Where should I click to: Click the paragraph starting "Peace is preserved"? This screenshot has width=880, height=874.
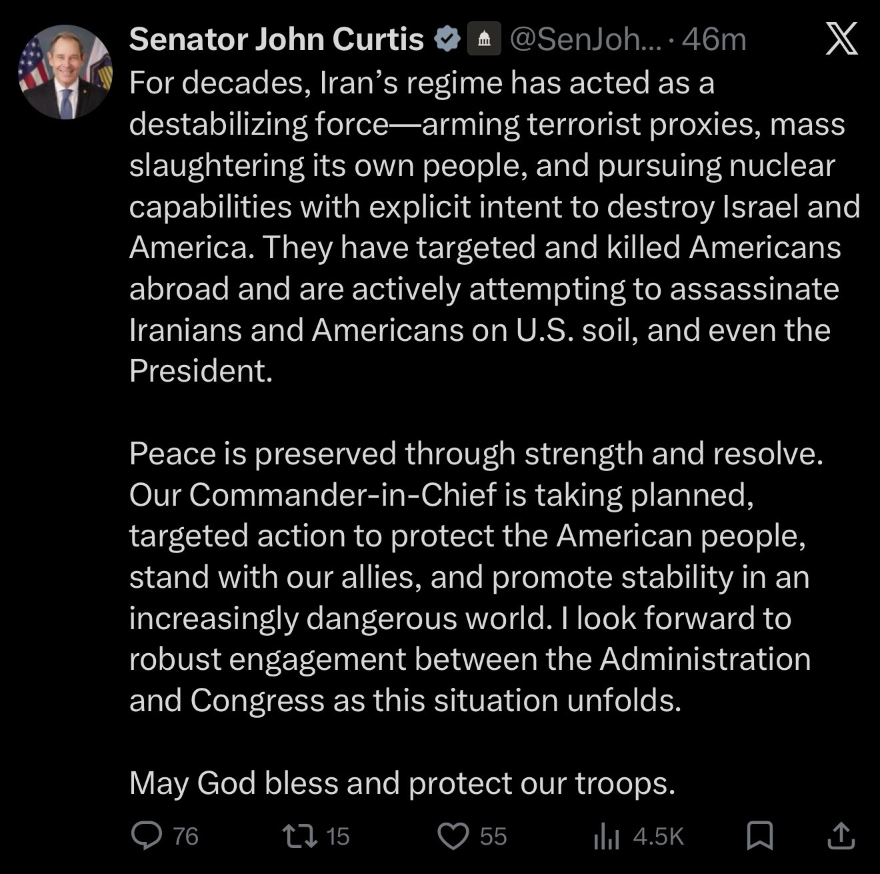pos(470,576)
